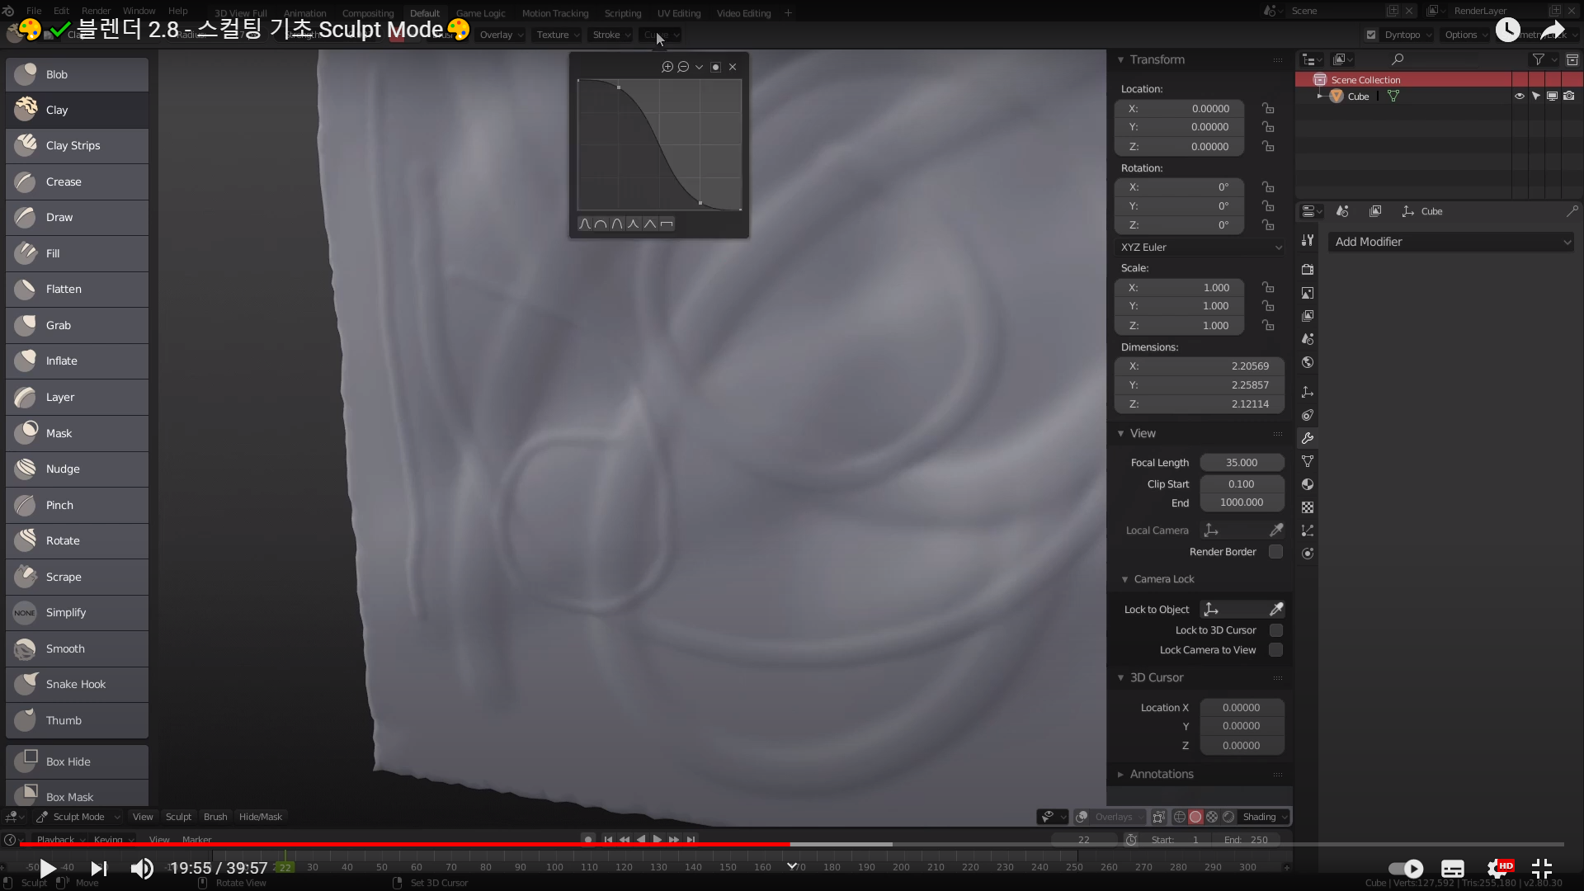This screenshot has height=891, width=1584.
Task: Hide the Cube with eye icon
Action: (1519, 97)
